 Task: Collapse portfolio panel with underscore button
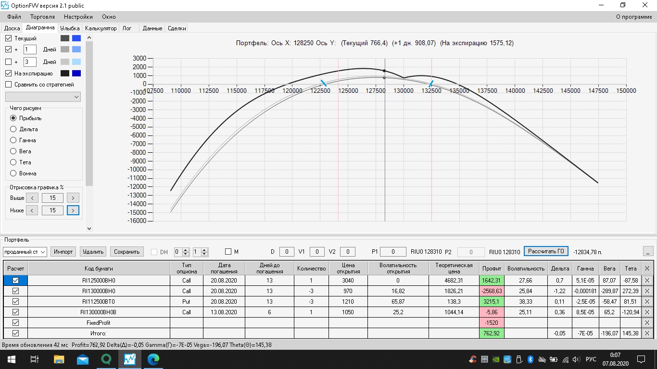[x=648, y=251]
